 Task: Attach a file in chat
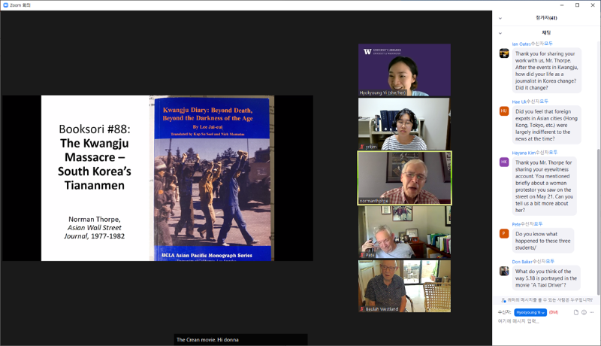575,312
